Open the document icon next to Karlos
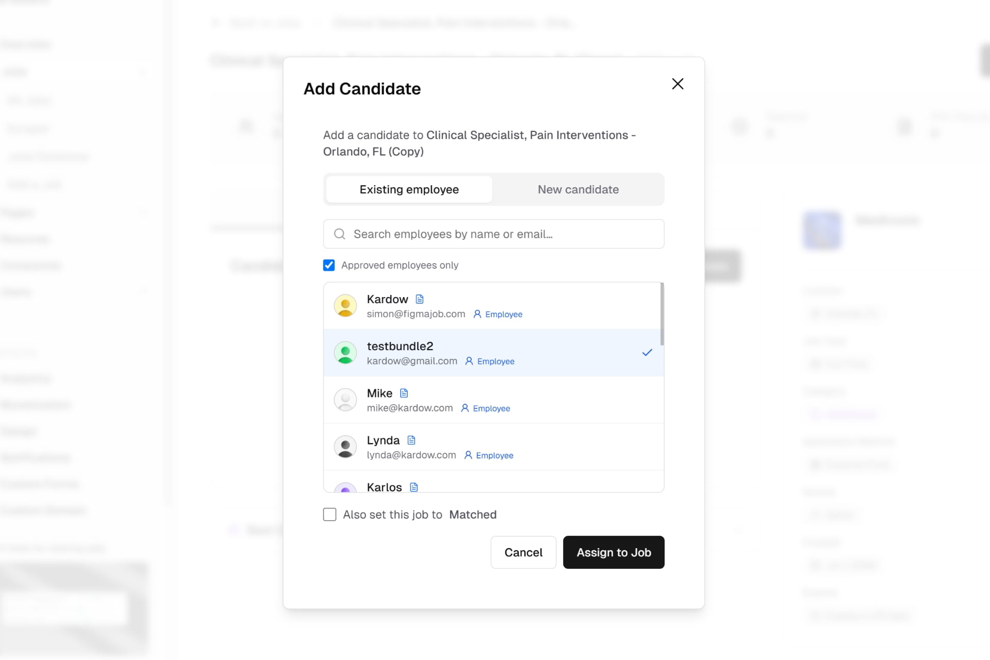This screenshot has height=660, width=990. pyautogui.click(x=414, y=487)
